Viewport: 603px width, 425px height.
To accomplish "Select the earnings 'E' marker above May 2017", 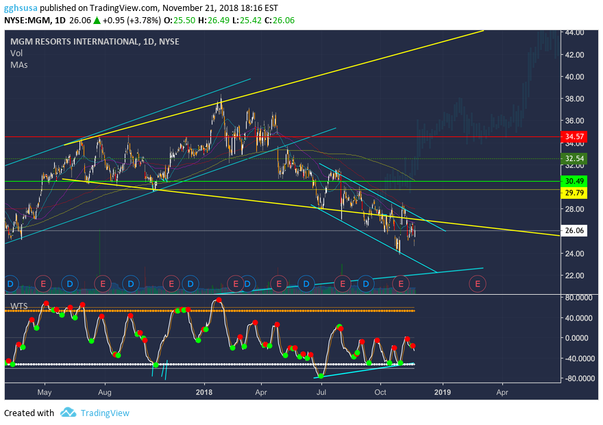I will pos(43,284).
